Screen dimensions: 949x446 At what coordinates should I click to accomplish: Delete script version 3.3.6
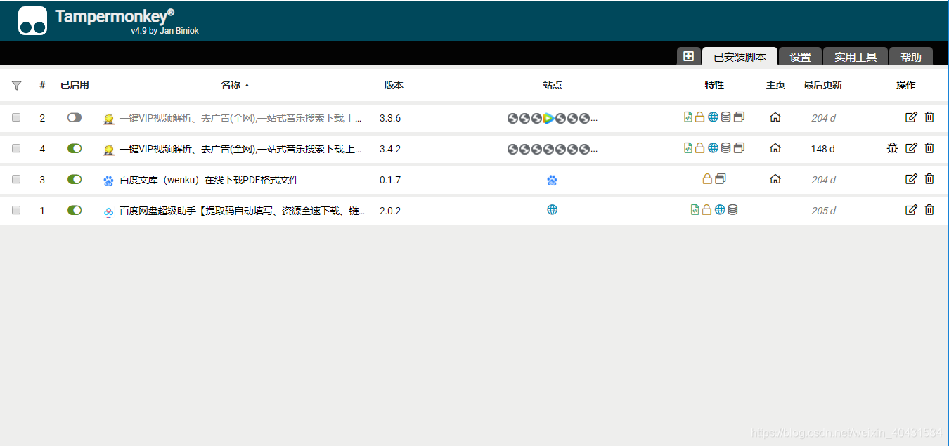[929, 117]
